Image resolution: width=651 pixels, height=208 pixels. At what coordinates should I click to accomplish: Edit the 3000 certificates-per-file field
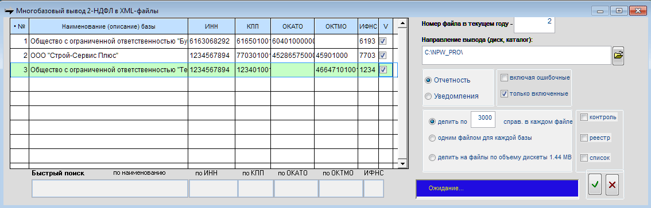(483, 119)
